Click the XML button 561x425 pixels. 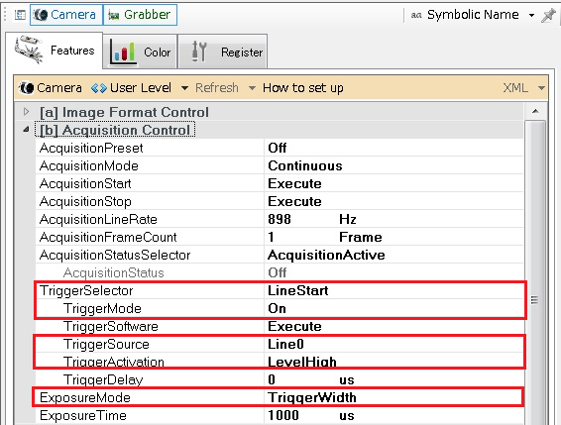click(515, 87)
